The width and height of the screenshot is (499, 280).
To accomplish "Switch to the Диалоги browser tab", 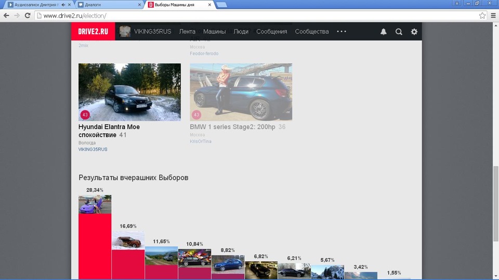I will (x=109, y=5).
